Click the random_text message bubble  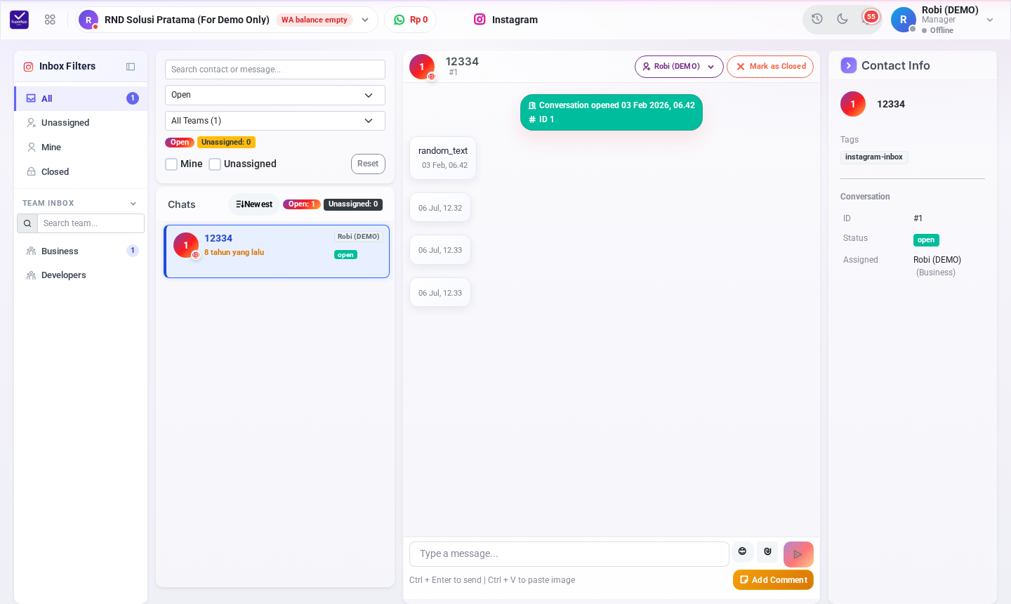(x=443, y=158)
